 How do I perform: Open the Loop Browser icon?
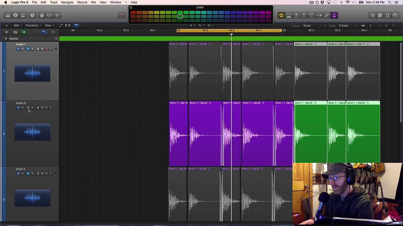click(388, 15)
